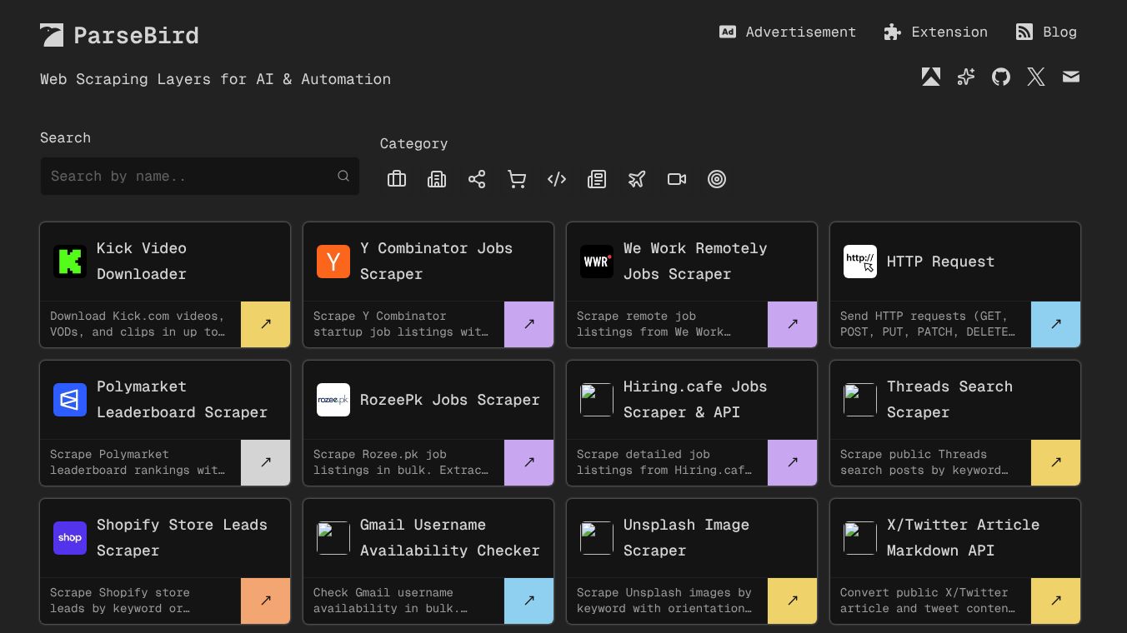
Task: Click the ParseBird site name
Action: click(136, 36)
